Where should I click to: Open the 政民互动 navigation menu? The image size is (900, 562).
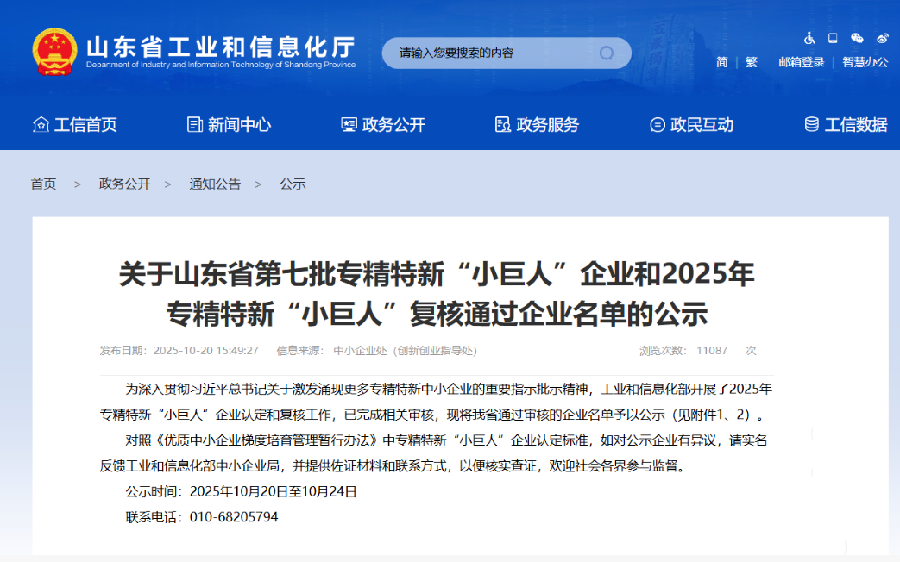click(x=702, y=124)
